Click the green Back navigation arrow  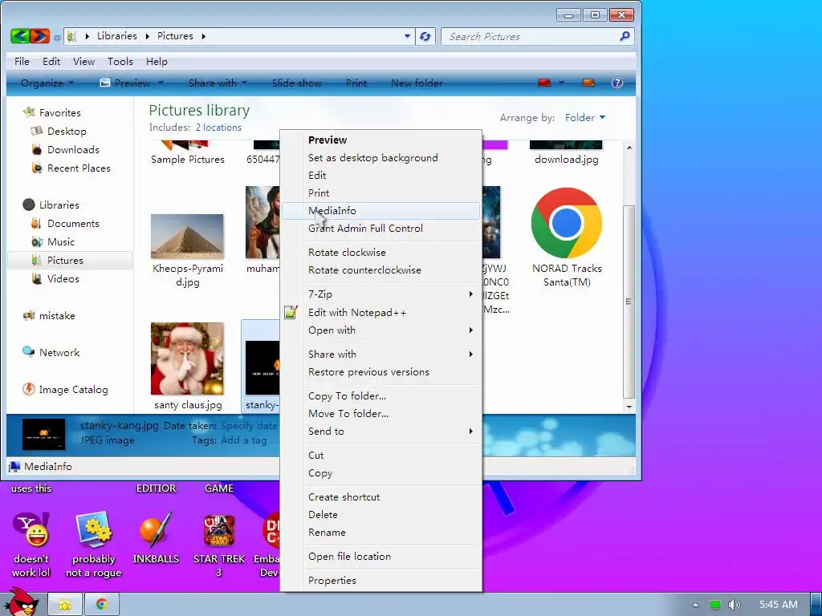(20, 36)
